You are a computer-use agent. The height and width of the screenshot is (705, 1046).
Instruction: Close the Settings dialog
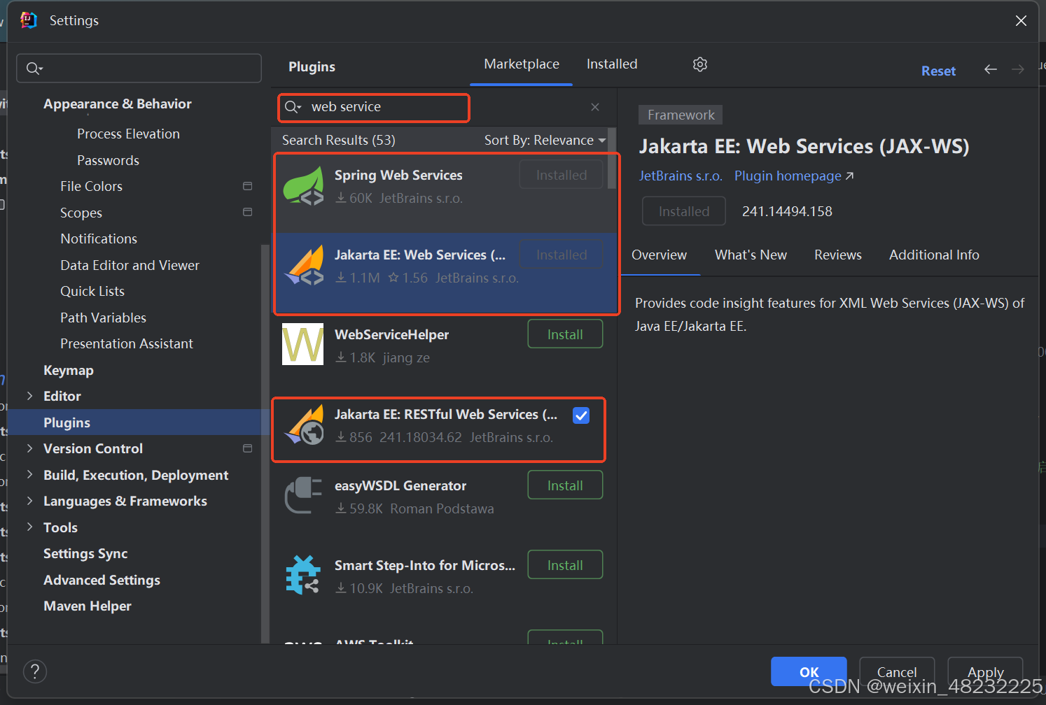pyautogui.click(x=1021, y=20)
